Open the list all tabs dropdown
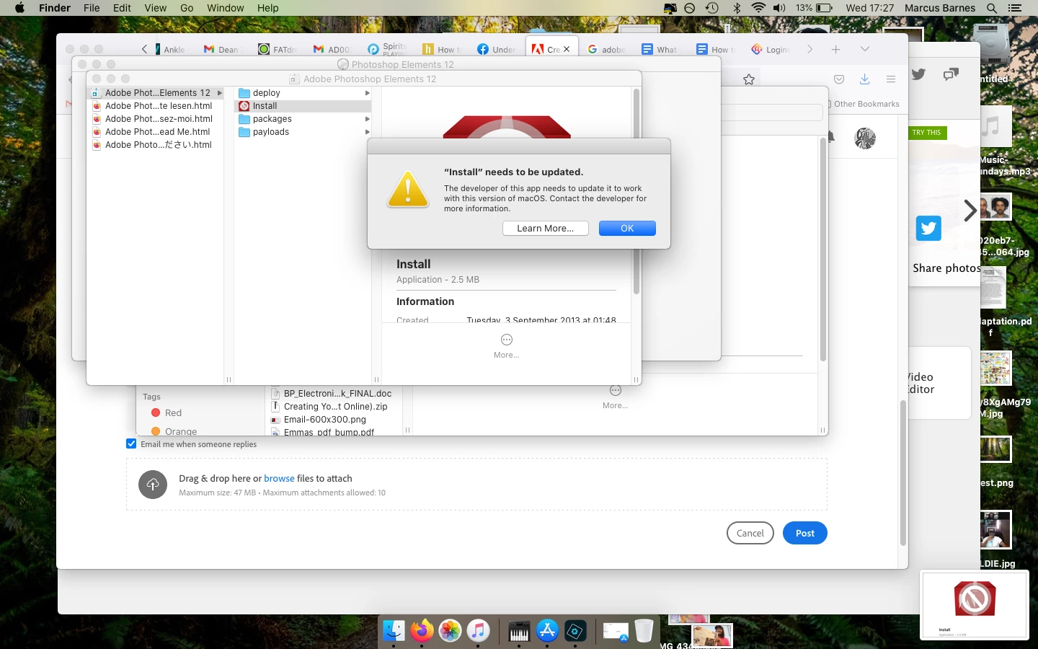Viewport: 1038px width, 649px height. pos(865,49)
